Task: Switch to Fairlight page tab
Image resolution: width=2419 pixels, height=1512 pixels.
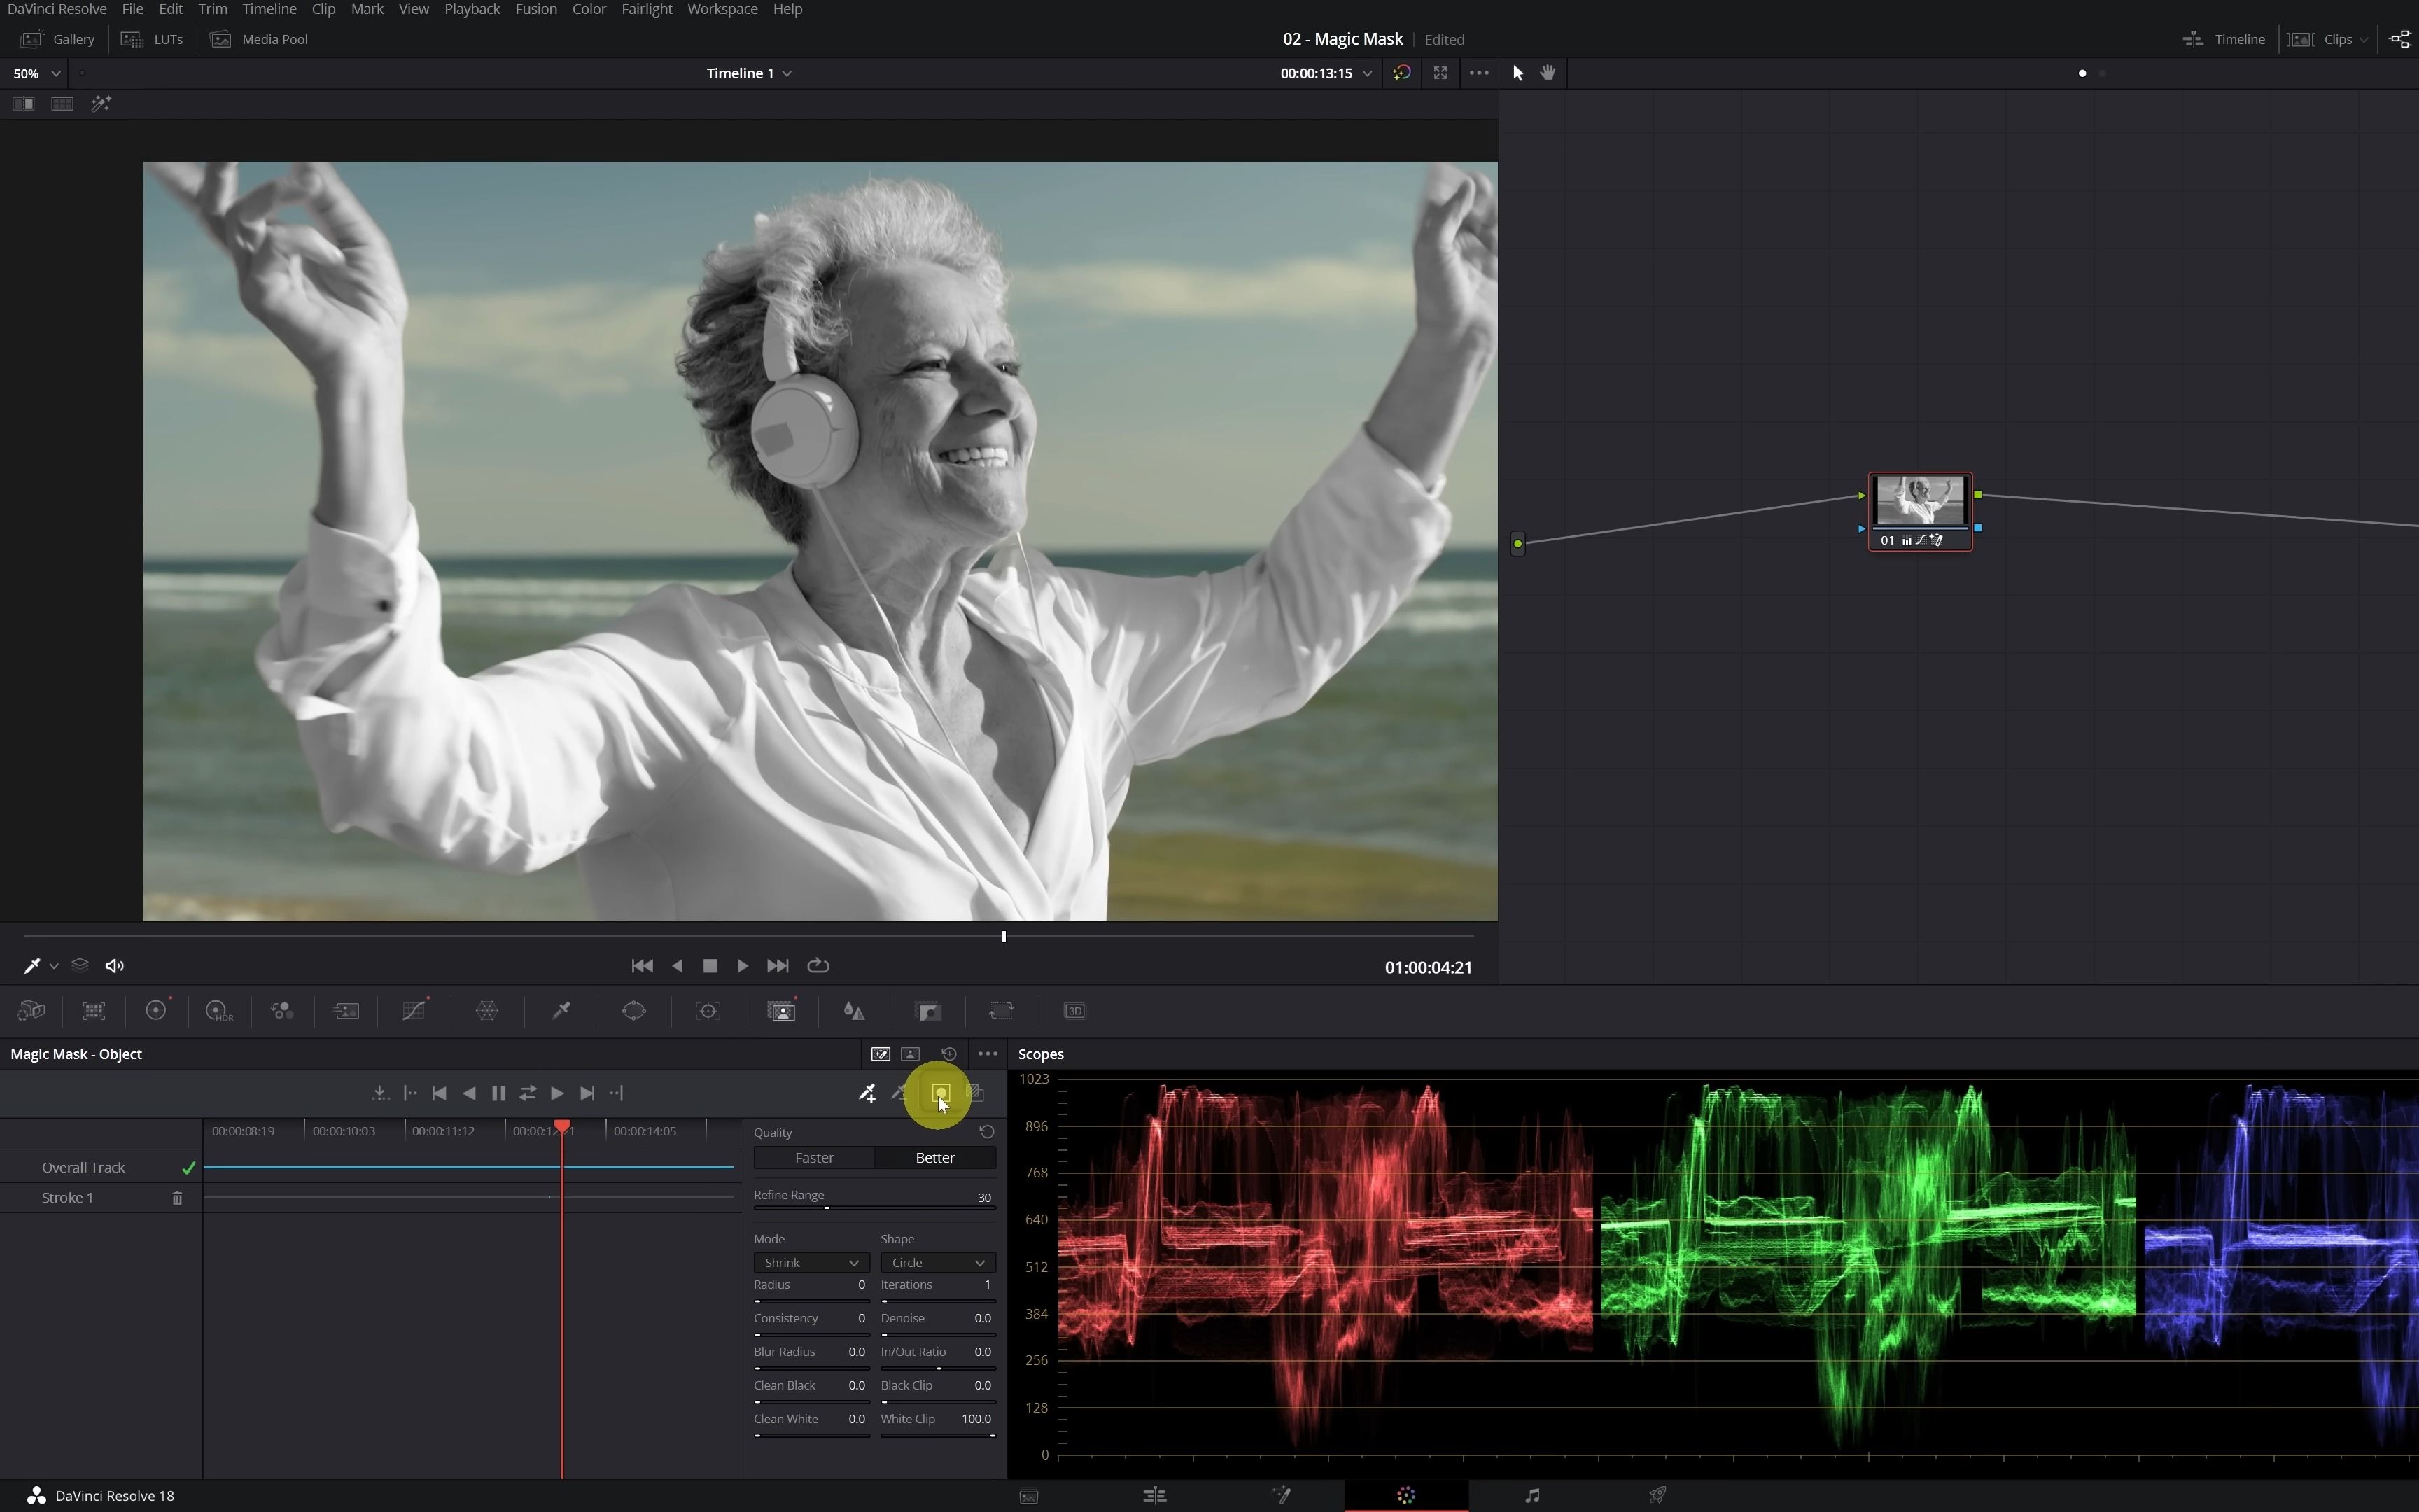Action: point(1531,1496)
